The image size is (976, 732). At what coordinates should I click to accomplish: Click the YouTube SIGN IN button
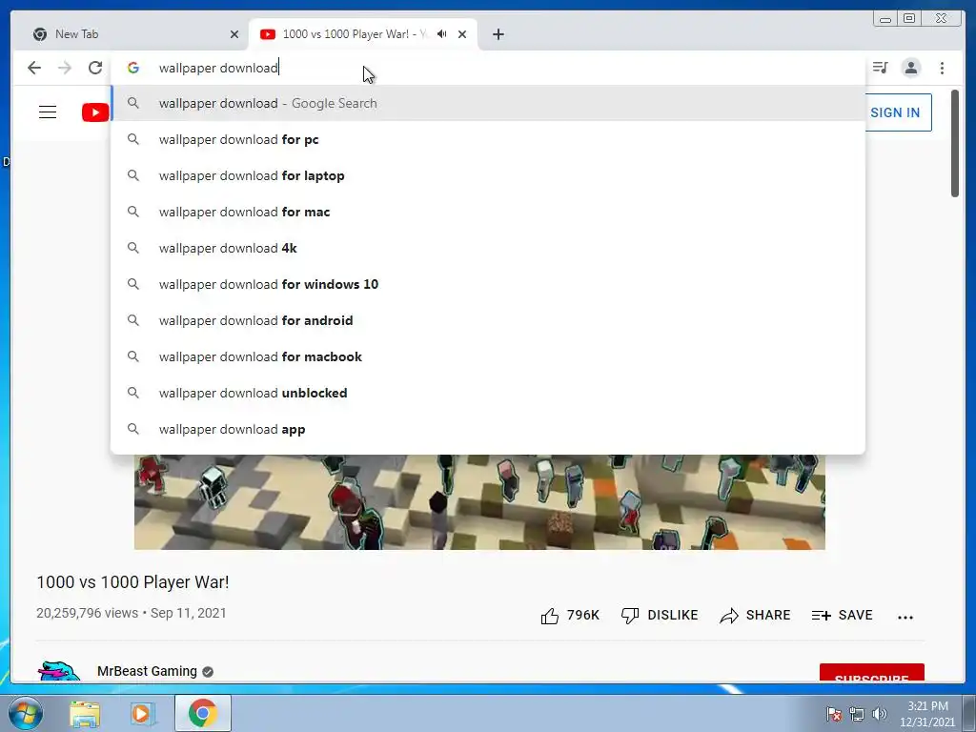click(896, 112)
